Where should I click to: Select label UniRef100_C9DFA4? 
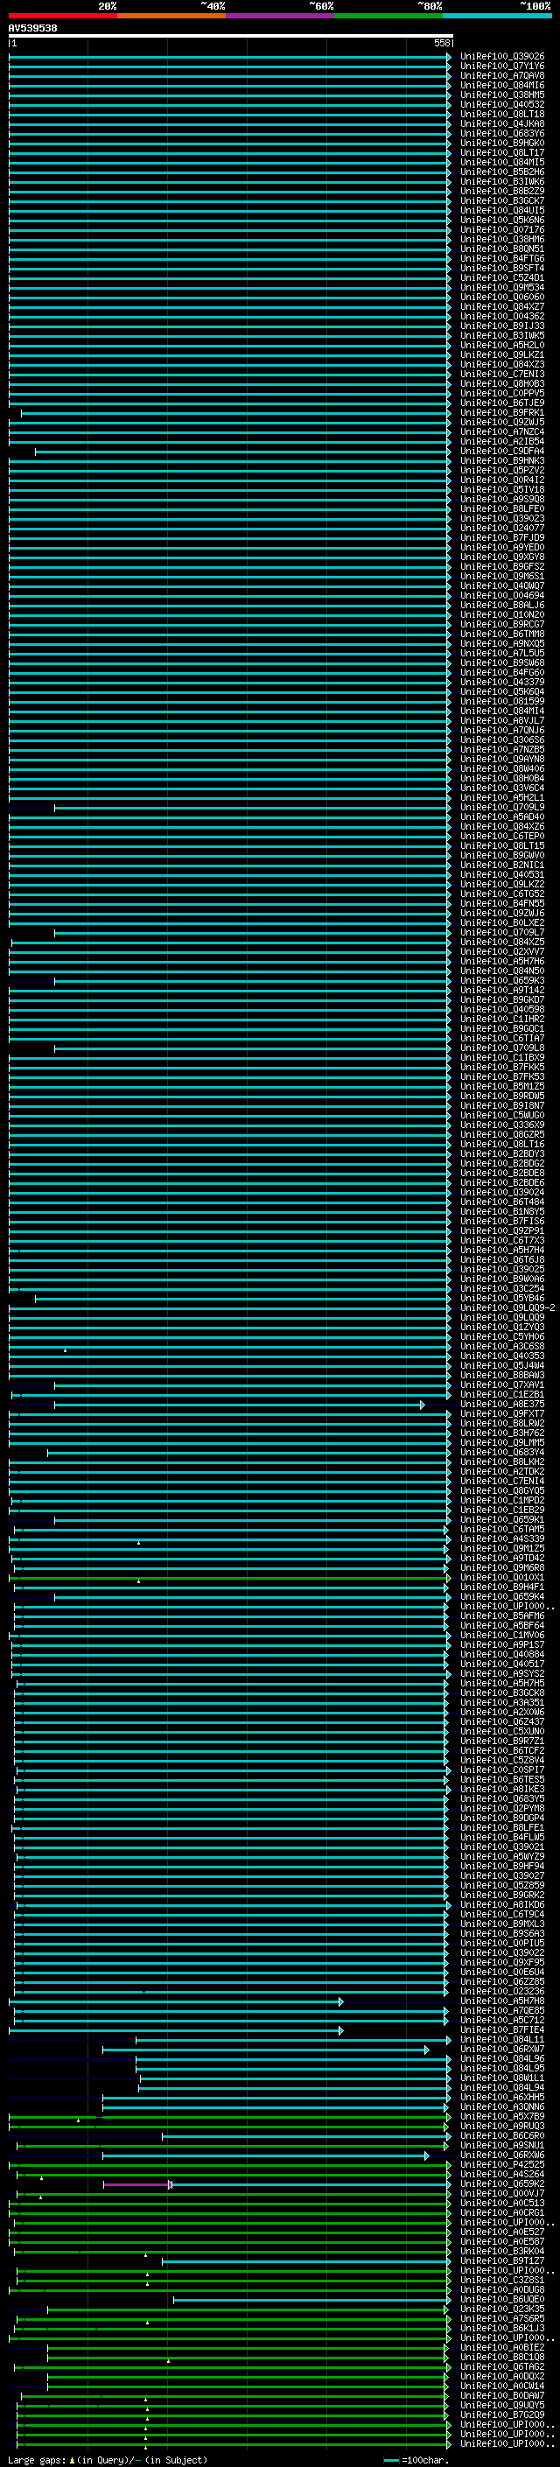[x=502, y=451]
